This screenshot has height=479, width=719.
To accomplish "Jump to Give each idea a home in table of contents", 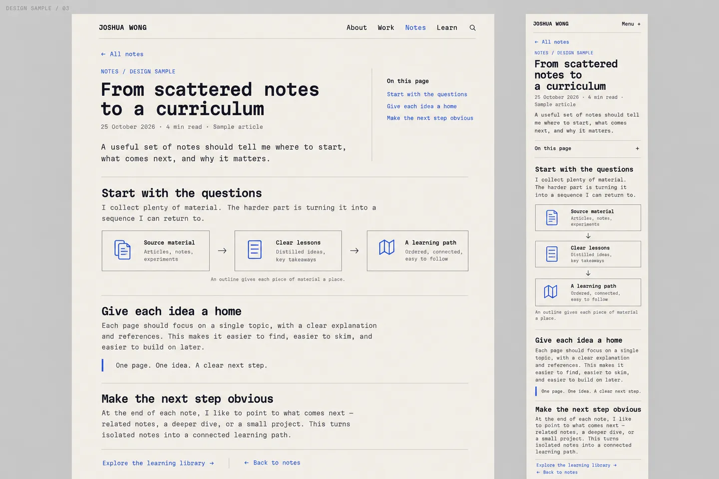I will coord(422,106).
